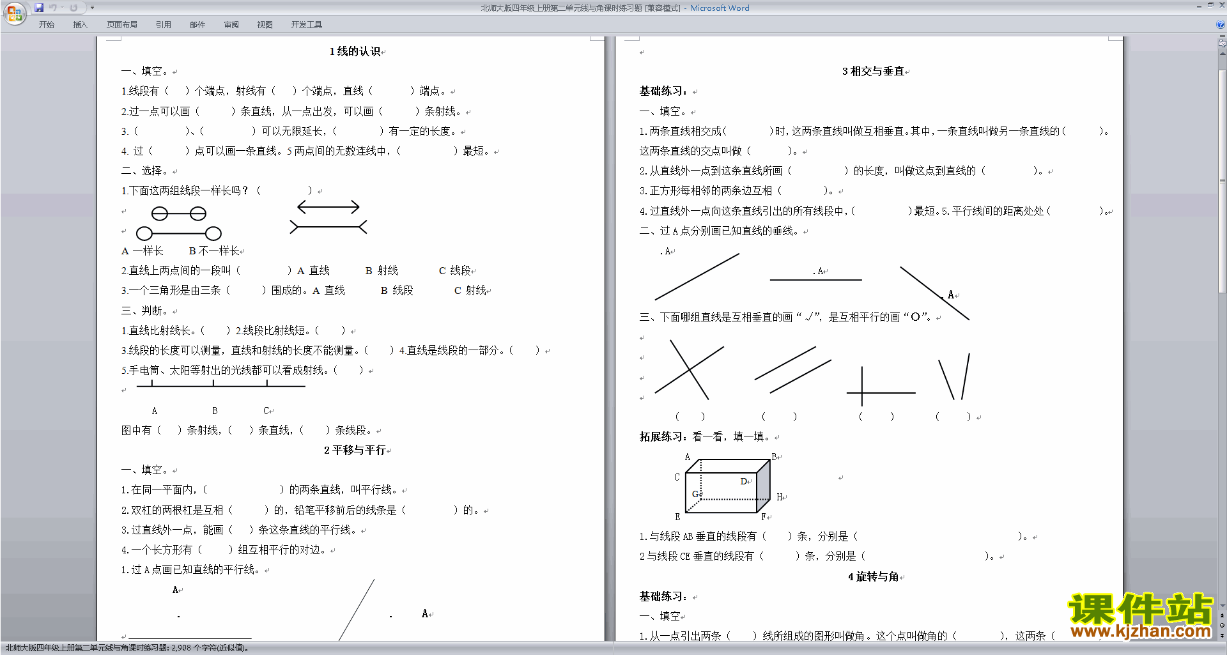Open the Office Button menu
This screenshot has height=655, width=1227.
click(x=15, y=13)
